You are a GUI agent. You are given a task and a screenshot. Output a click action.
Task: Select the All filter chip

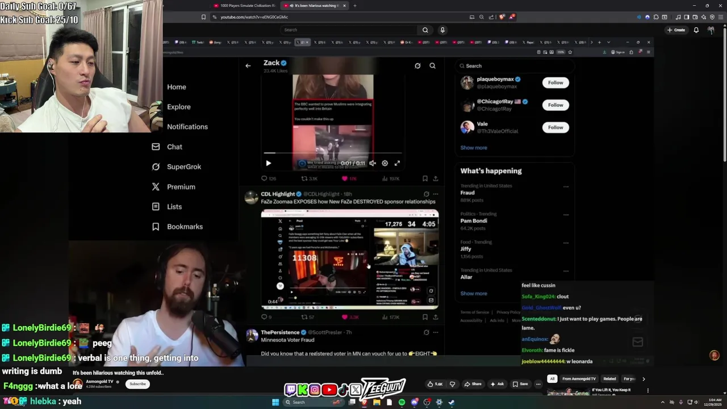[552, 379]
